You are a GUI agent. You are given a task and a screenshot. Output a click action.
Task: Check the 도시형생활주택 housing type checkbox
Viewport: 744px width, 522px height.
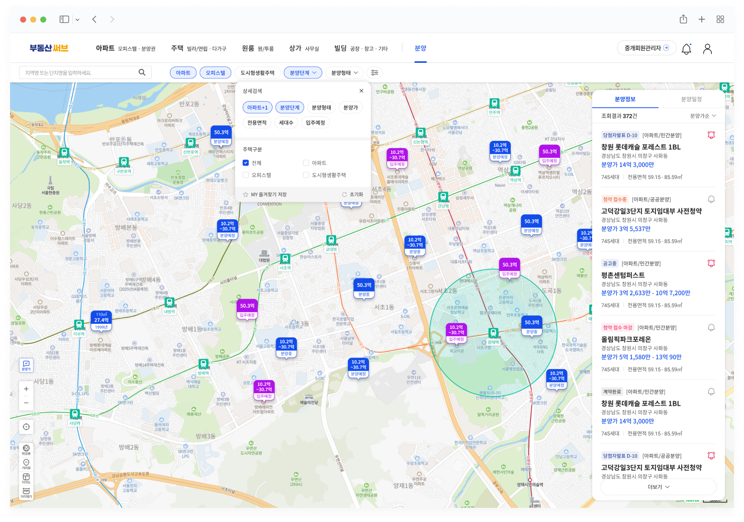pos(306,175)
